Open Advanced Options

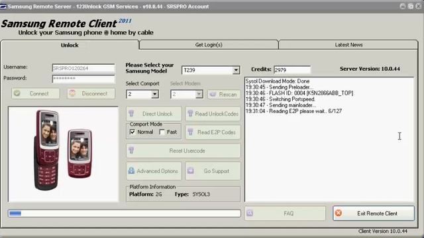coord(154,171)
